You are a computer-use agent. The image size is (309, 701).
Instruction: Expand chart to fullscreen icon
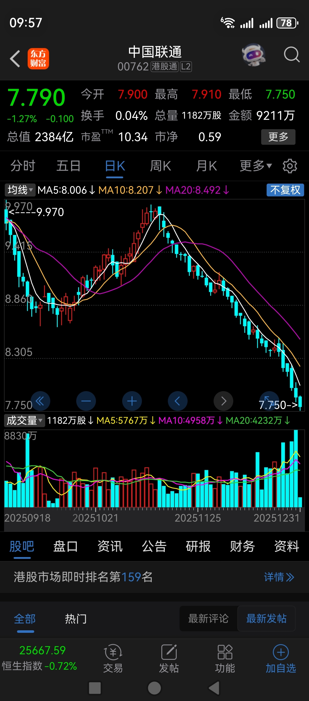(269, 401)
